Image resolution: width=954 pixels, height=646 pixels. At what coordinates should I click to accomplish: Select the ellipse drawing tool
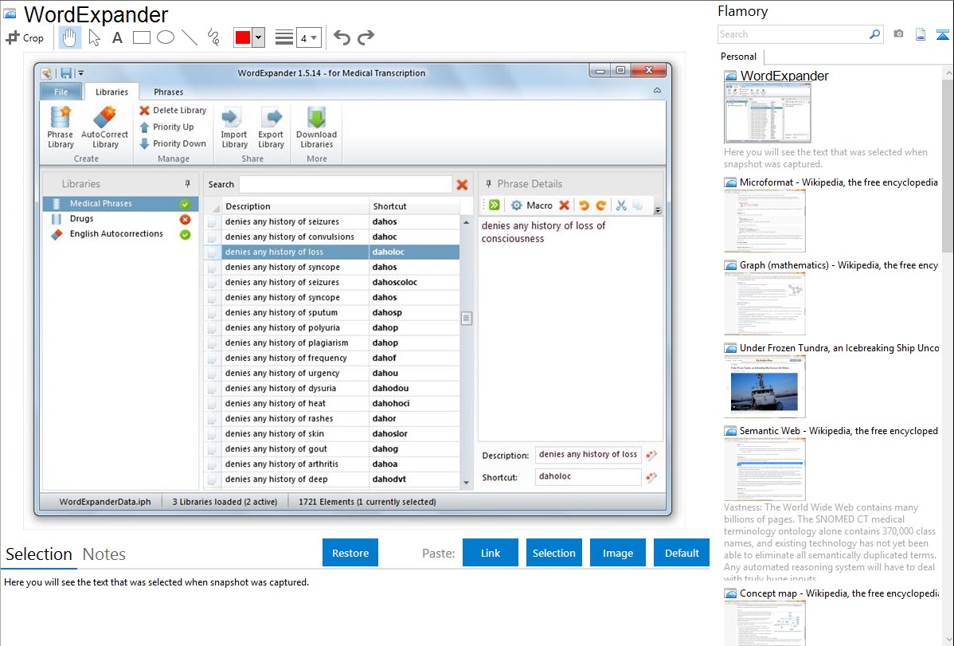pyautogui.click(x=166, y=37)
